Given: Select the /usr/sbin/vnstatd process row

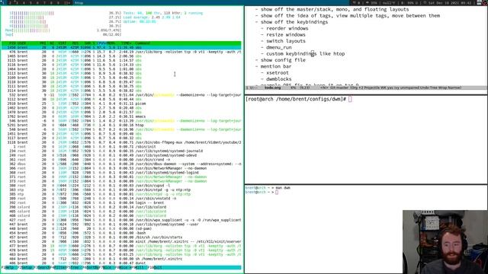Looking at the screenshot, I should point(121,199).
